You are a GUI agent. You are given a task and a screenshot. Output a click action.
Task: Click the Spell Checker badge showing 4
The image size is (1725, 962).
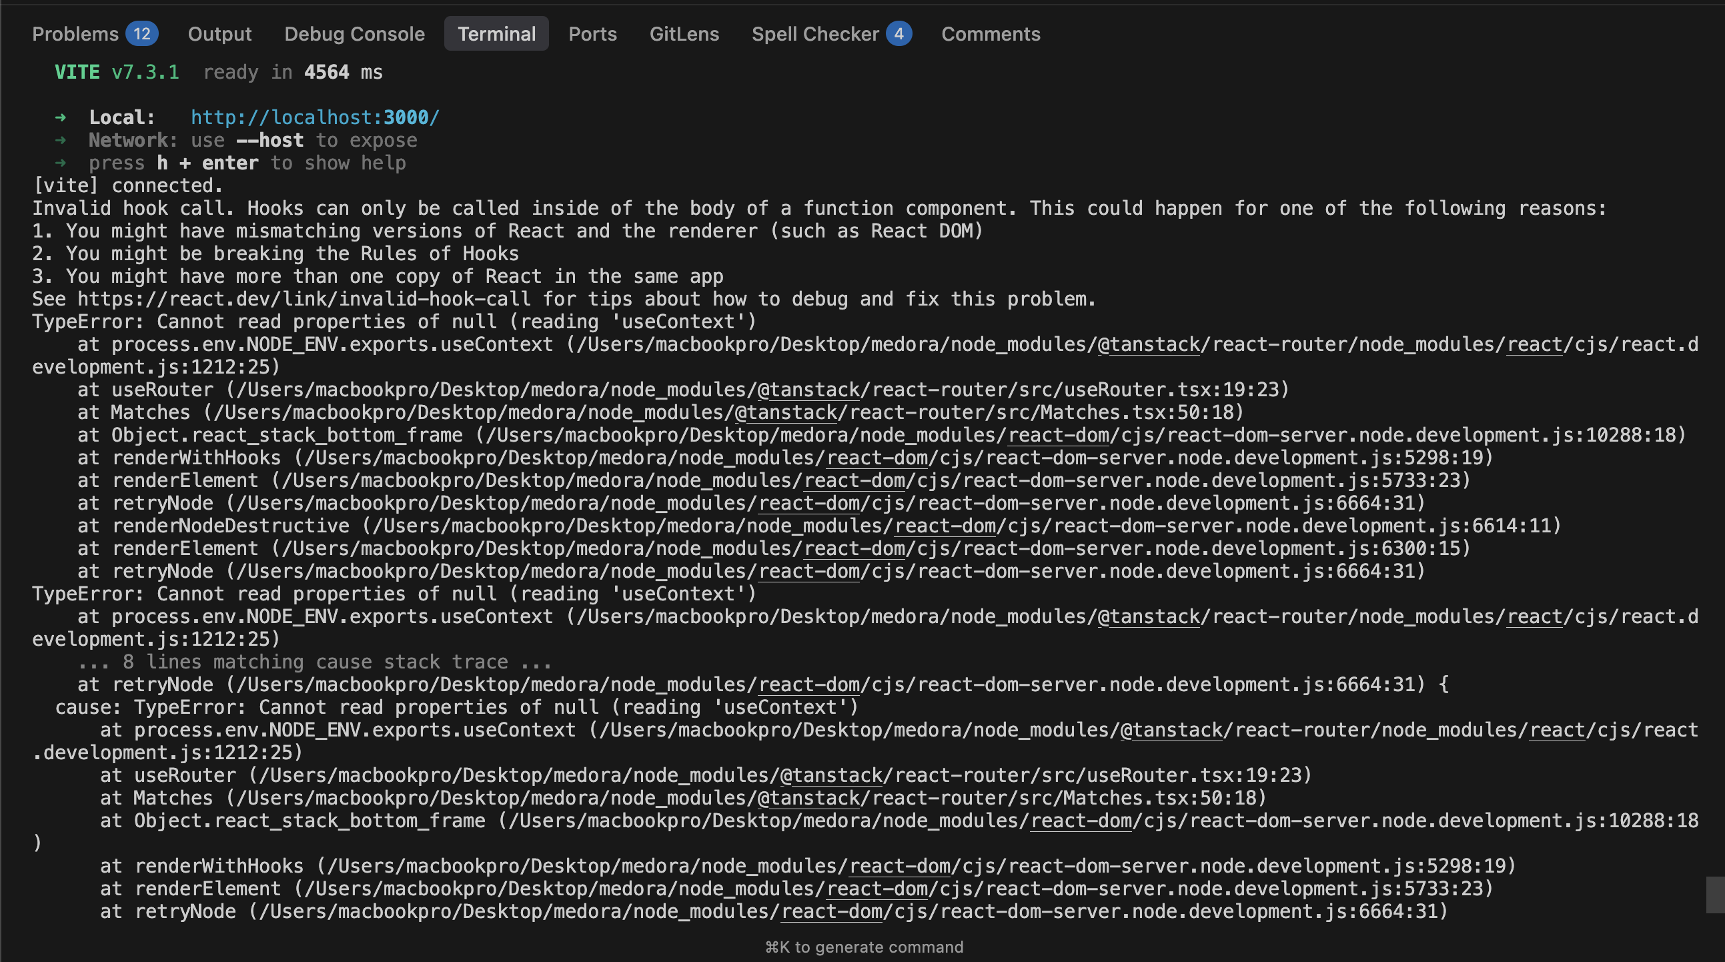(x=899, y=33)
